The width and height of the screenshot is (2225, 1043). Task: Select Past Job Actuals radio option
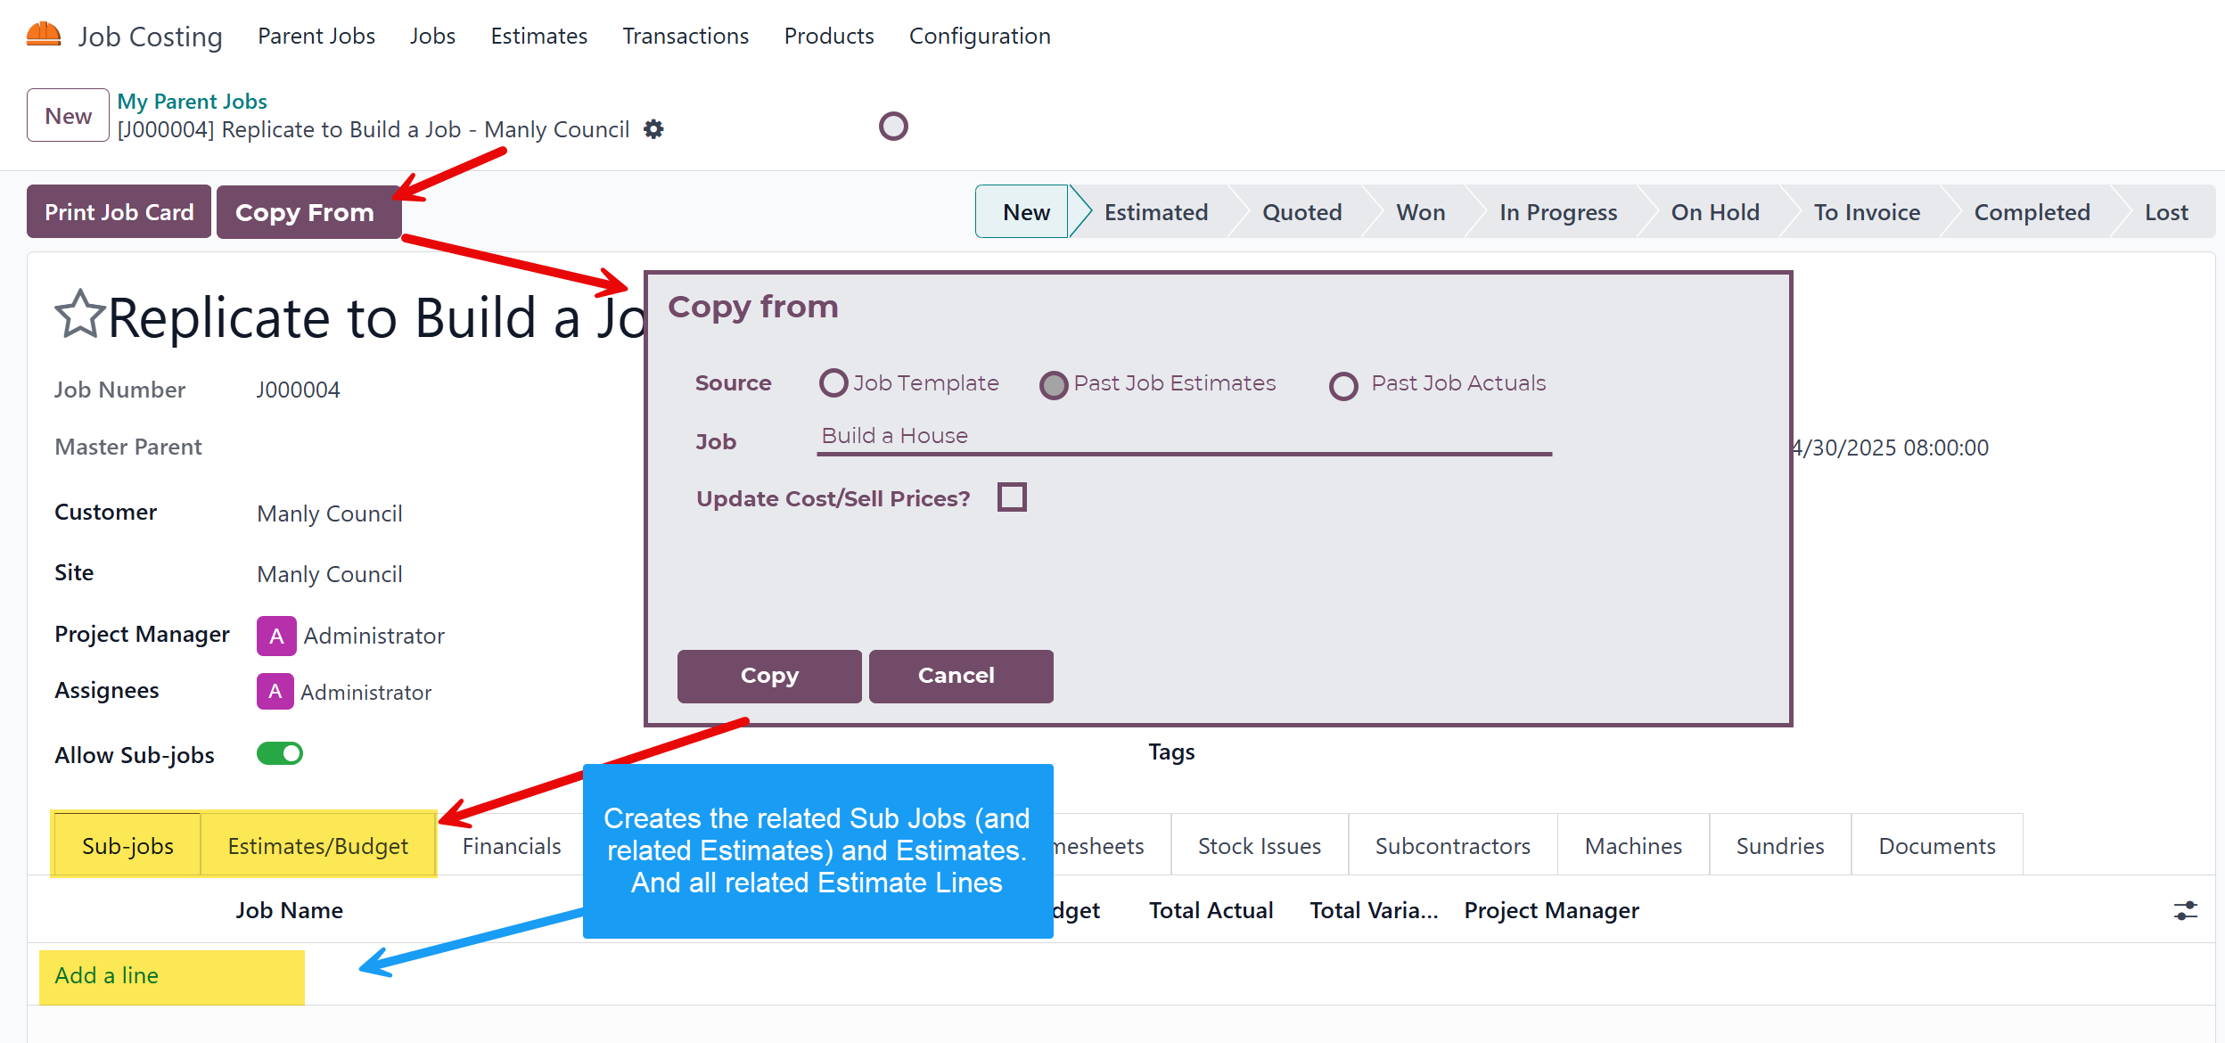coord(1343,385)
